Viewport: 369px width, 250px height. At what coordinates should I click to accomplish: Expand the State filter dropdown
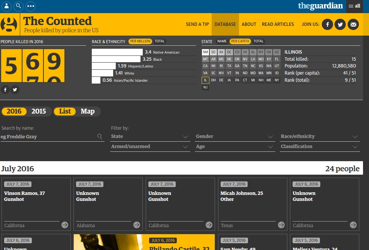tap(150, 136)
